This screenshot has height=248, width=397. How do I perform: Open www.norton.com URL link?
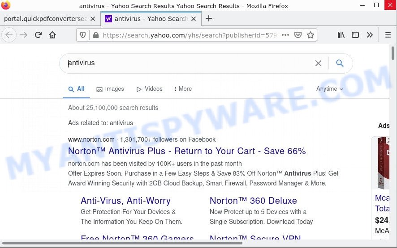coord(91,139)
